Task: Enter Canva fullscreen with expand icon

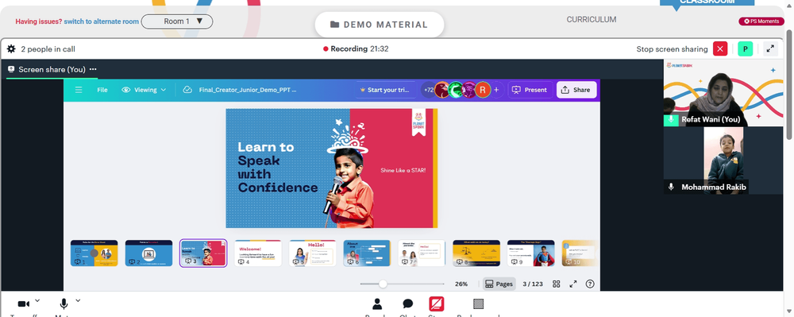Action: click(573, 284)
